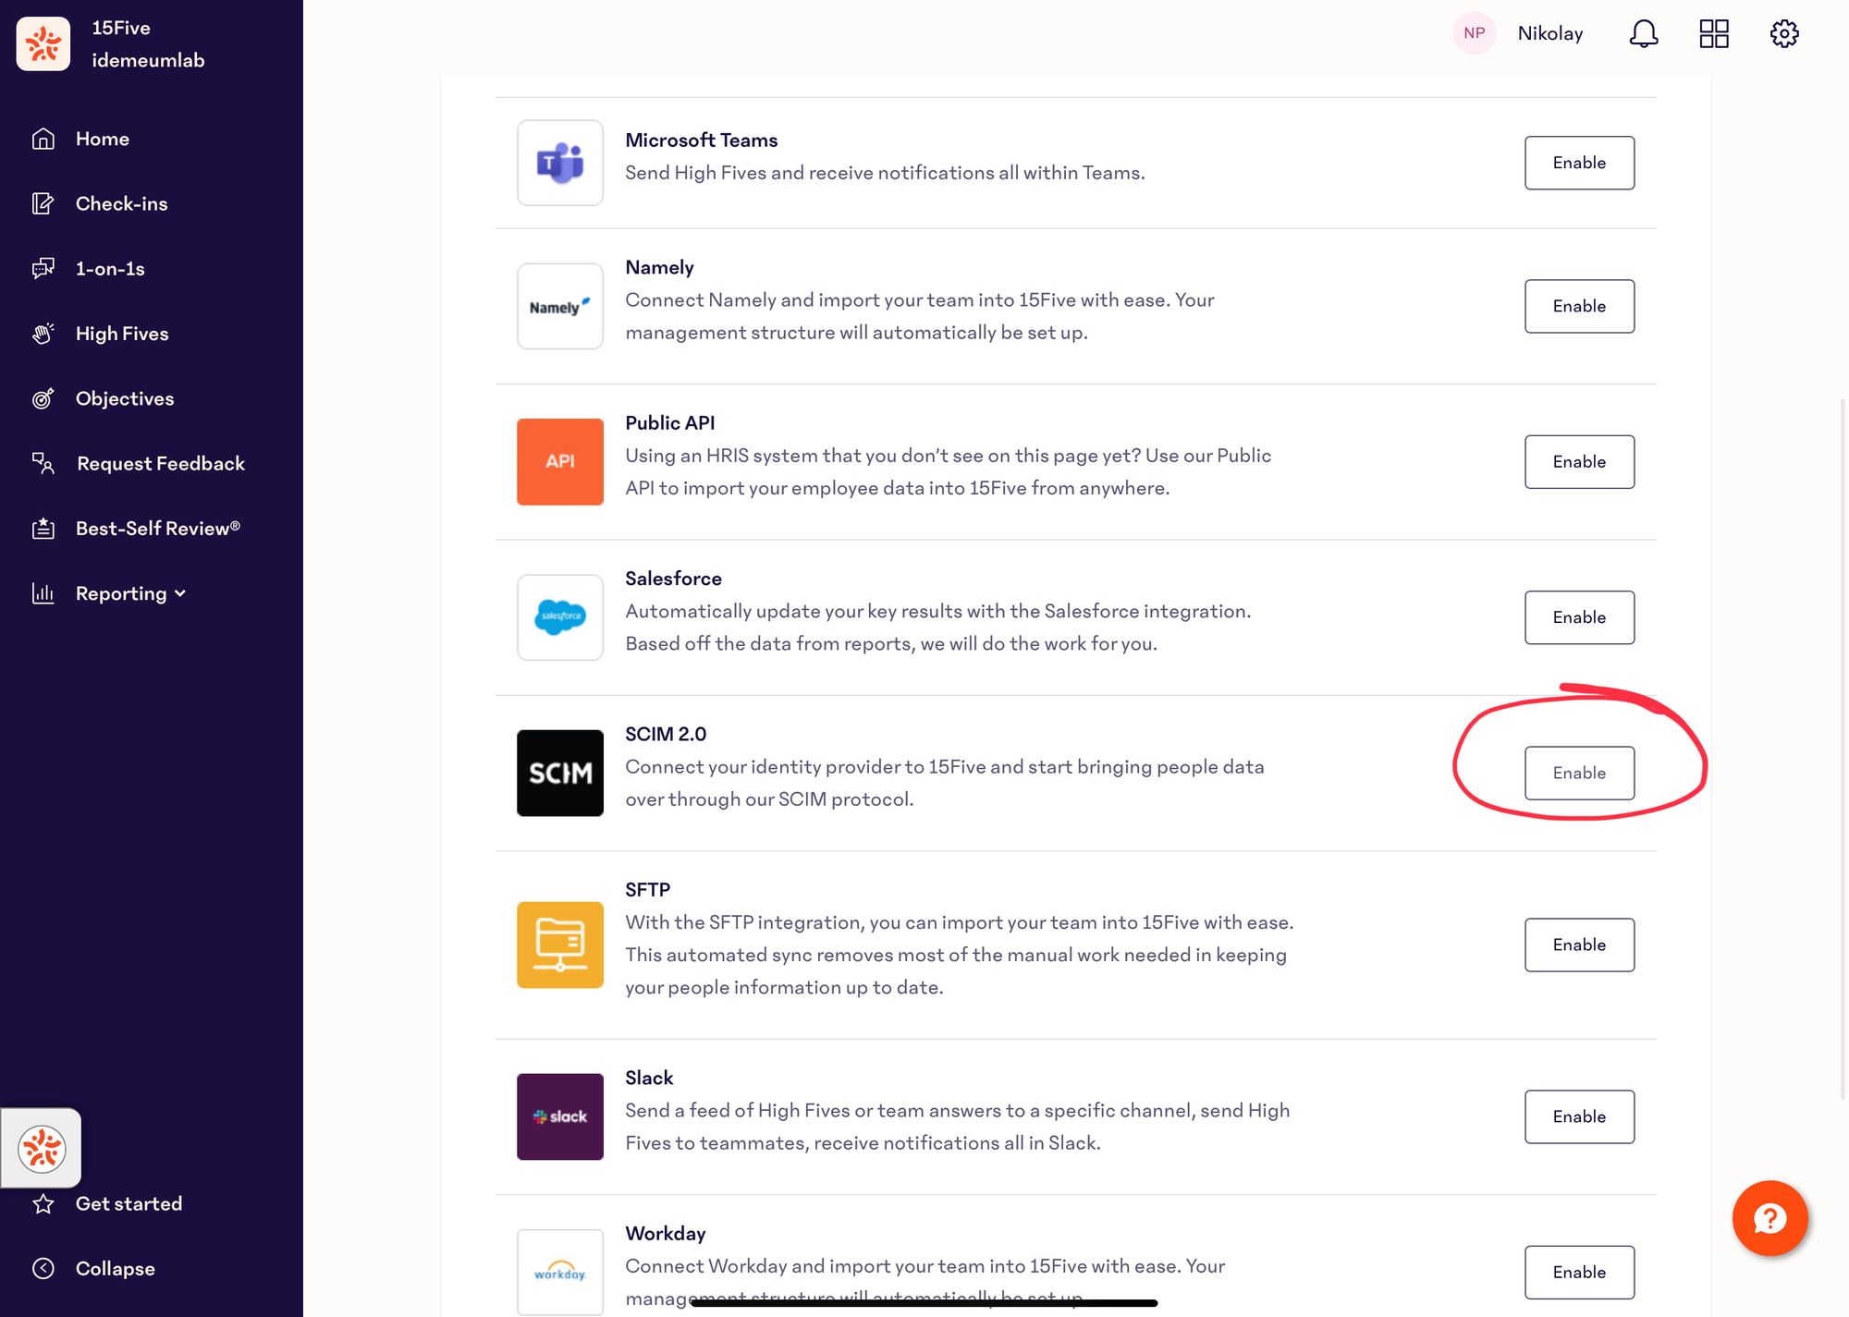Click the Namely title text

pos(659,267)
